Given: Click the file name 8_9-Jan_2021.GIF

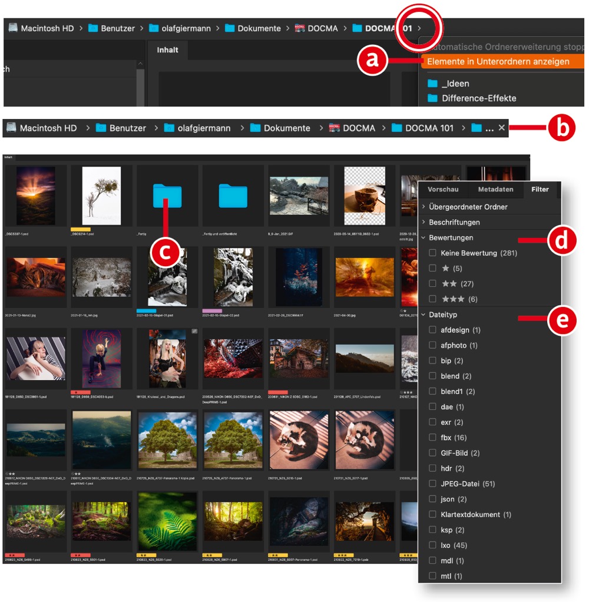Looking at the screenshot, I should [x=280, y=234].
